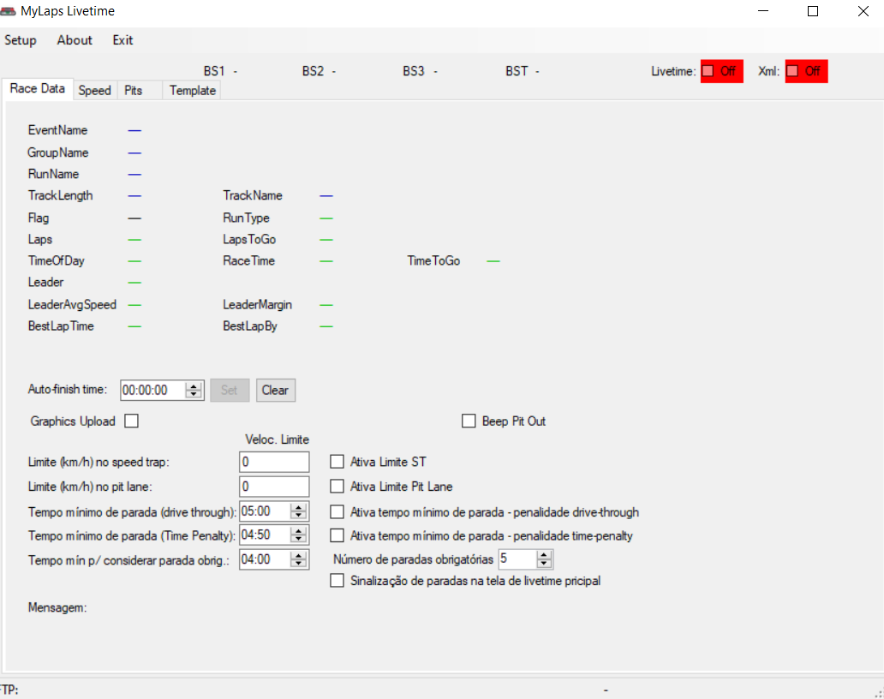
Task: Switch to the Race Data tab
Action: [x=37, y=89]
